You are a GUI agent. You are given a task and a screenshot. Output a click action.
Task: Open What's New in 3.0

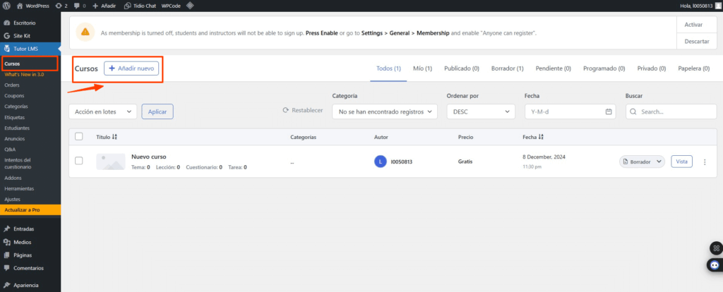click(24, 74)
